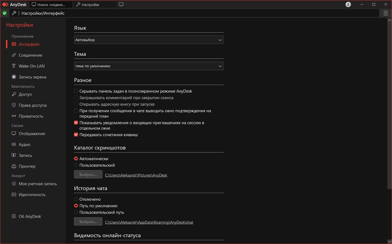
Task: Uncheck Передавать сочетания клавиш
Action: click(x=76, y=135)
